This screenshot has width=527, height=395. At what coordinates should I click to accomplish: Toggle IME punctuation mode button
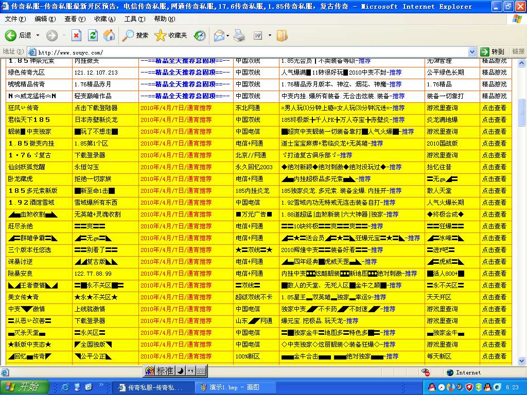[x=190, y=371]
